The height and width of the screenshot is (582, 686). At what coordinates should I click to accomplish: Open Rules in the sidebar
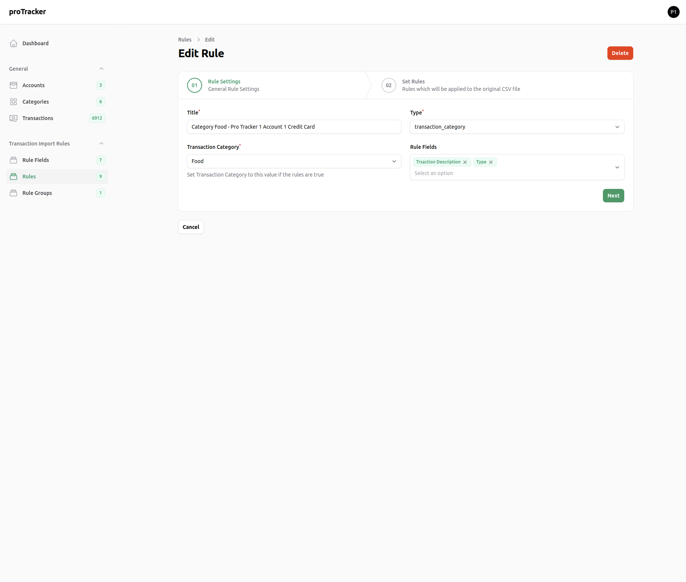tap(57, 177)
